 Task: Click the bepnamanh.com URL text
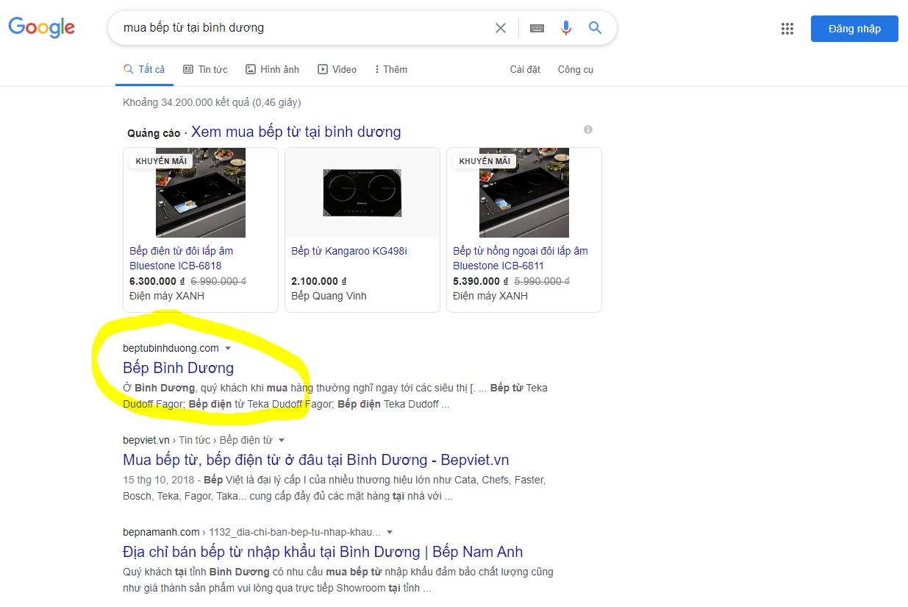162,532
